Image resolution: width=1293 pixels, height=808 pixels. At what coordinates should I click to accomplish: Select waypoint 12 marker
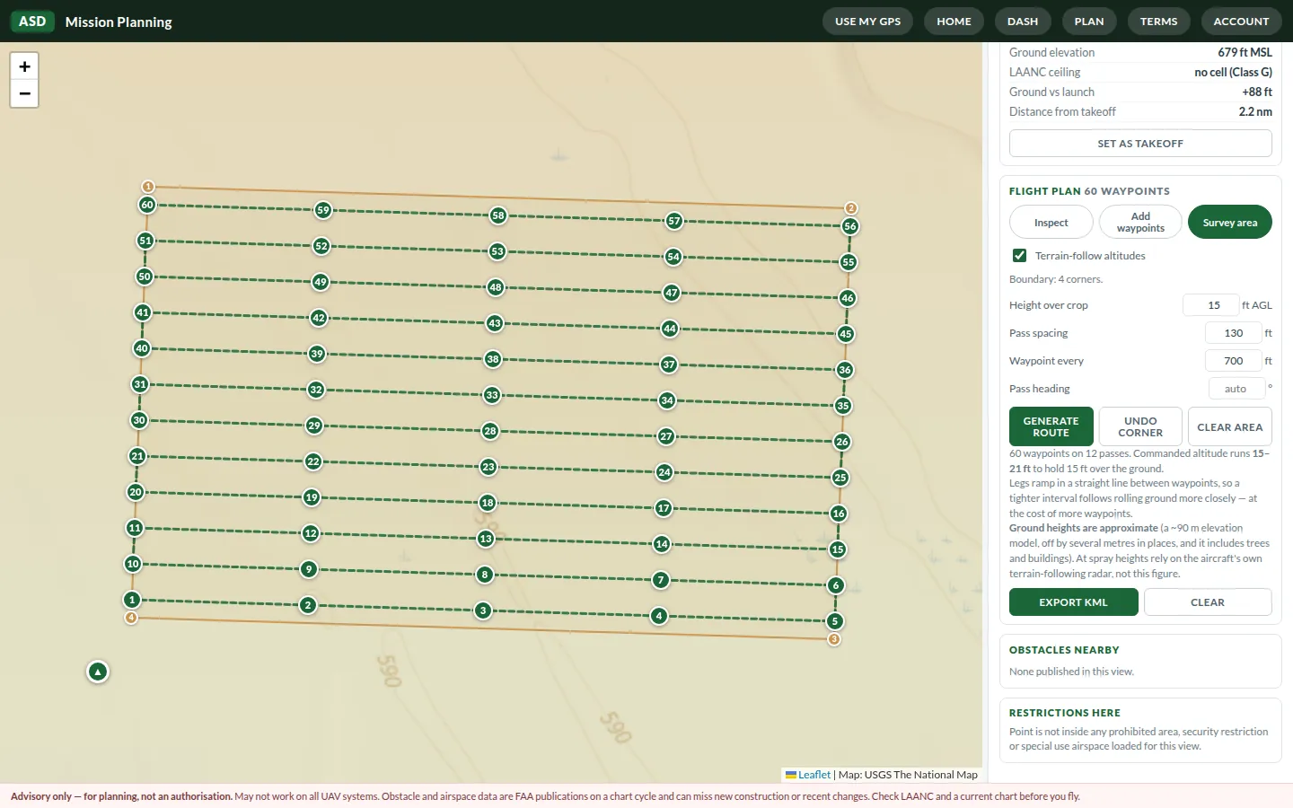pyautogui.click(x=311, y=533)
